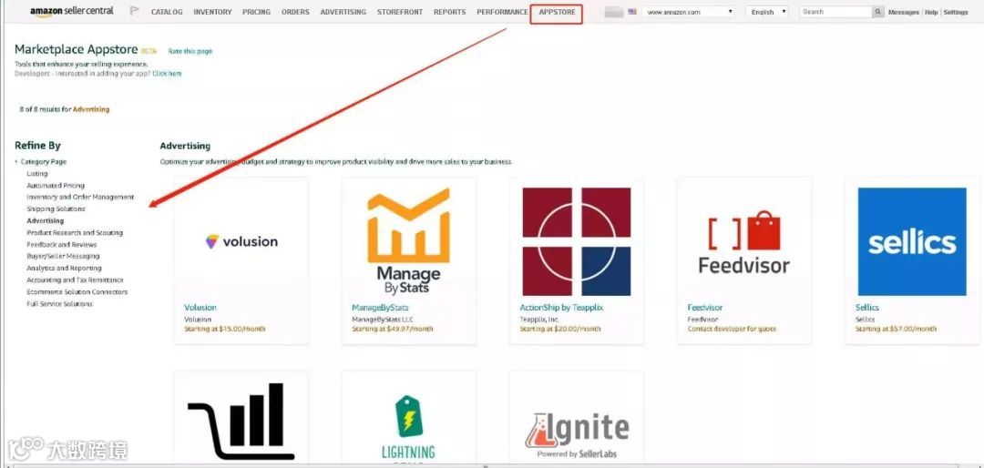
Task: Open the Sellics logo tile
Action: pyautogui.click(x=912, y=241)
